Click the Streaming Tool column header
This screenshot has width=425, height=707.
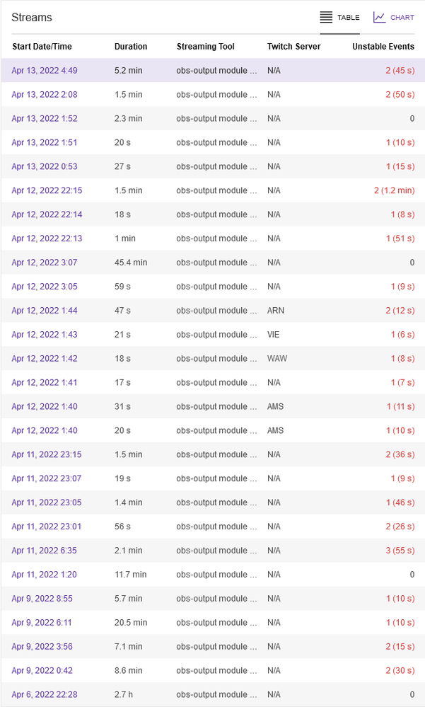(206, 47)
